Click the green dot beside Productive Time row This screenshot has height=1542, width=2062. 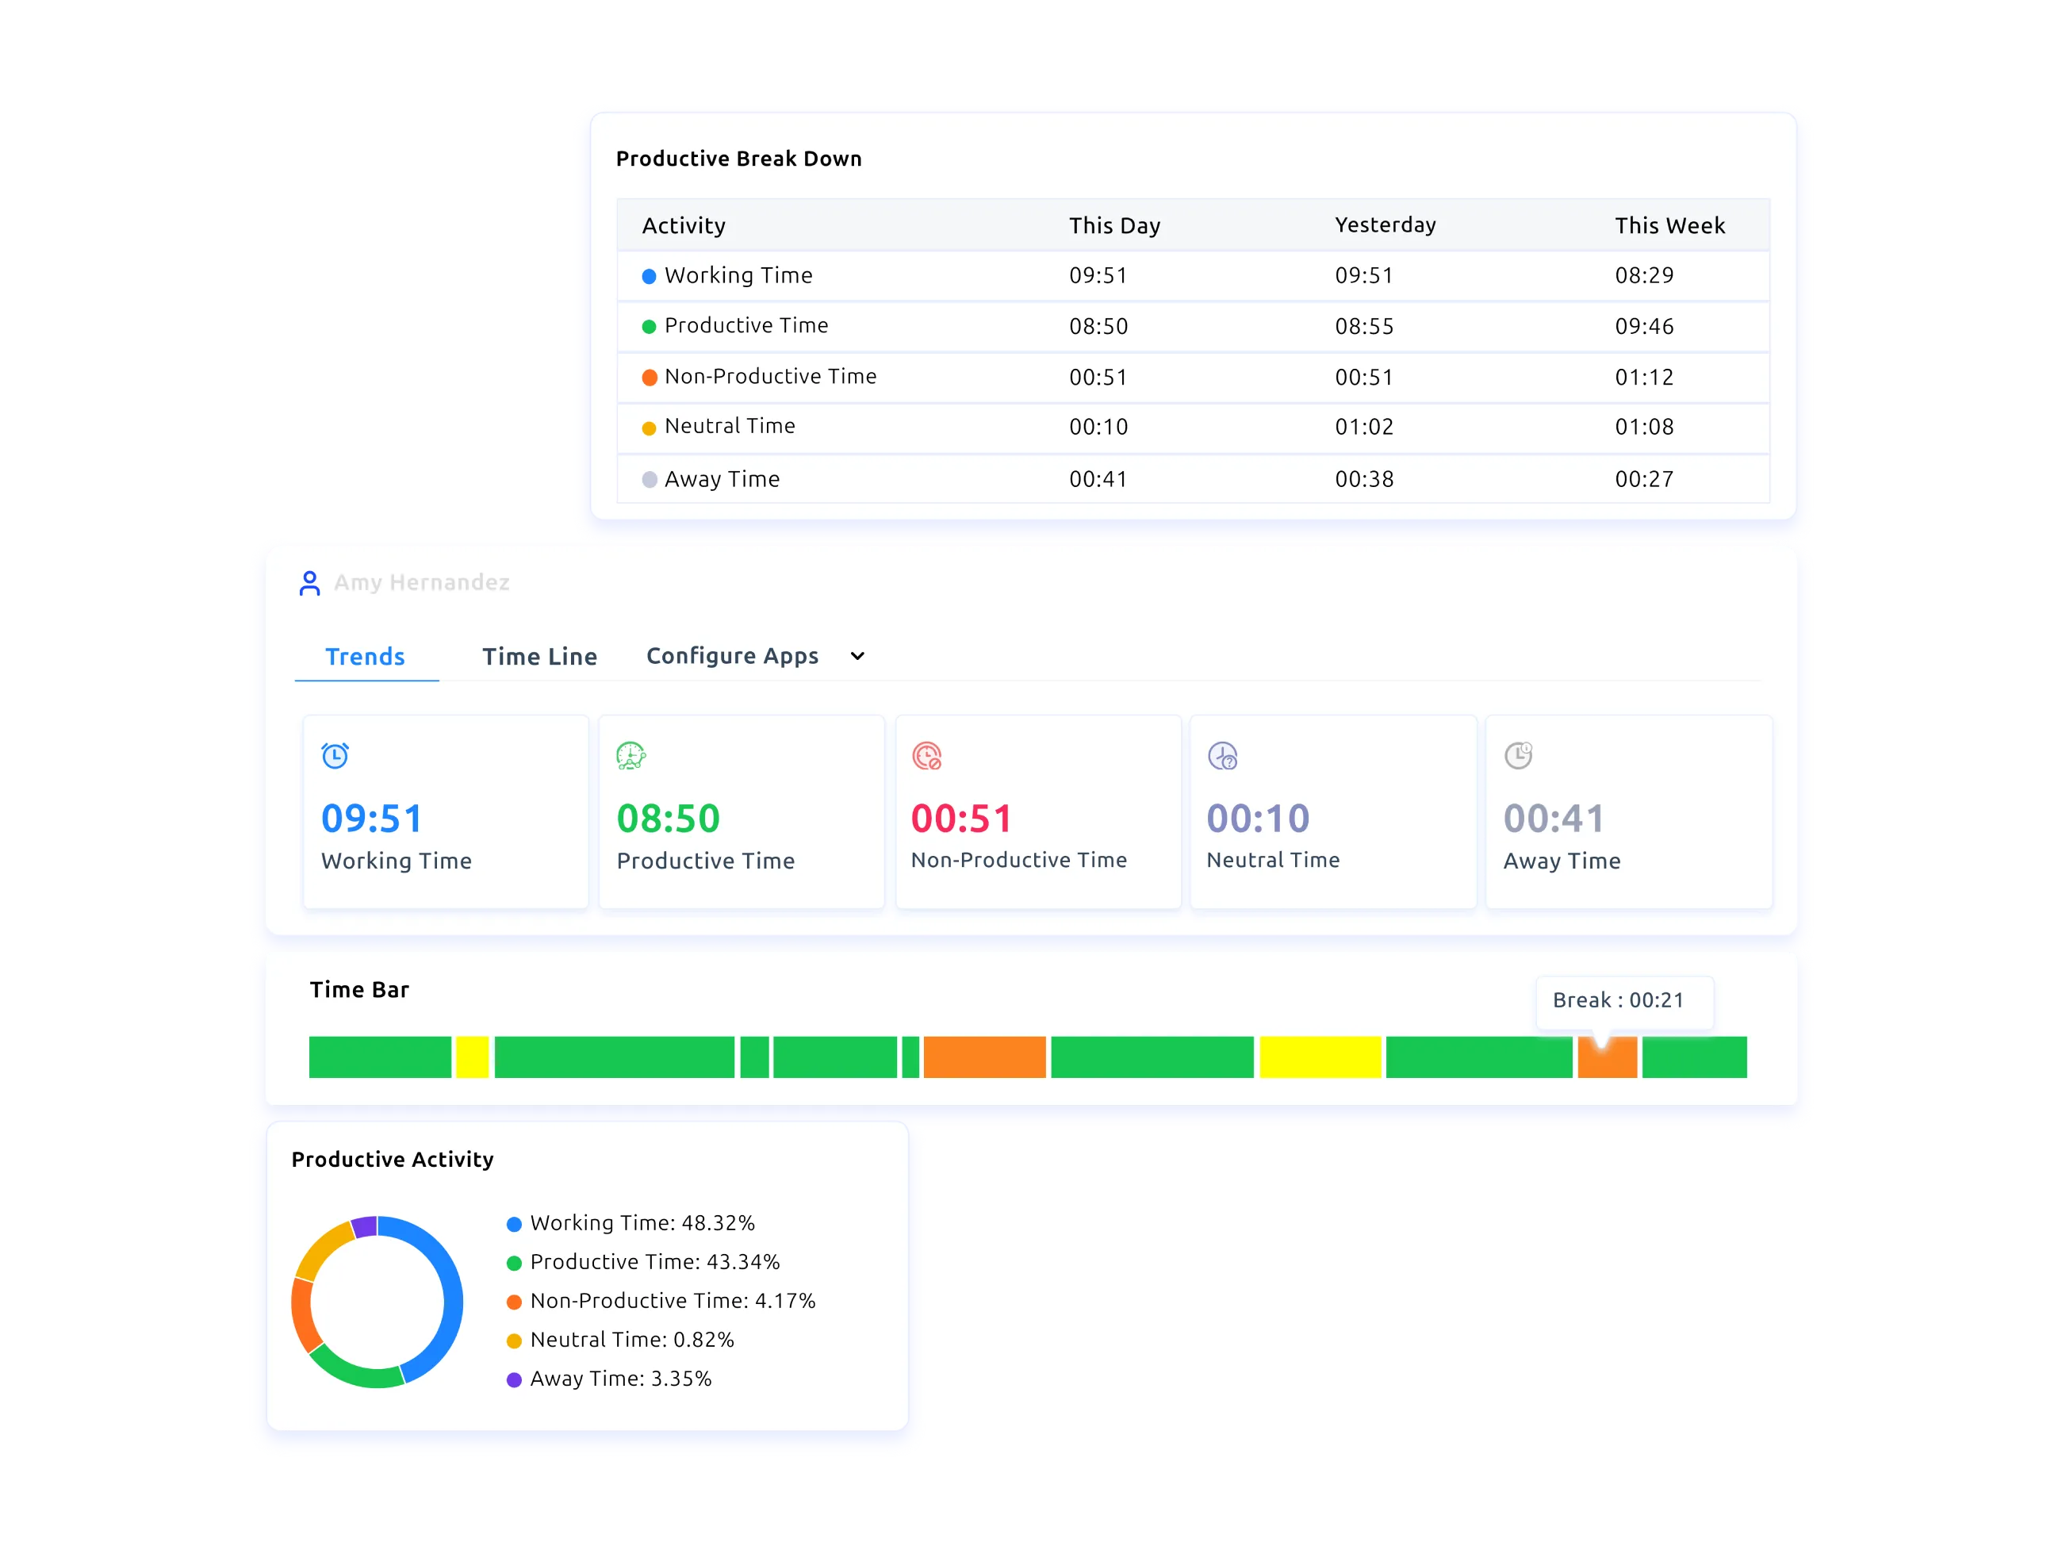tap(650, 326)
